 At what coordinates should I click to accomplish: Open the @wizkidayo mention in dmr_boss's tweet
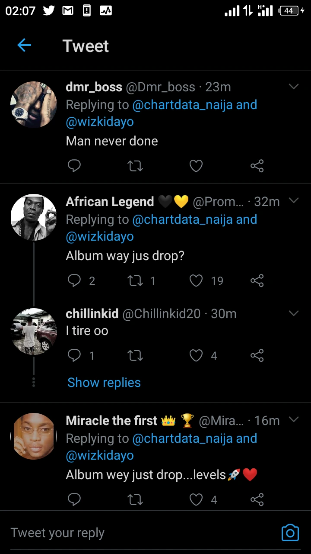point(100,122)
